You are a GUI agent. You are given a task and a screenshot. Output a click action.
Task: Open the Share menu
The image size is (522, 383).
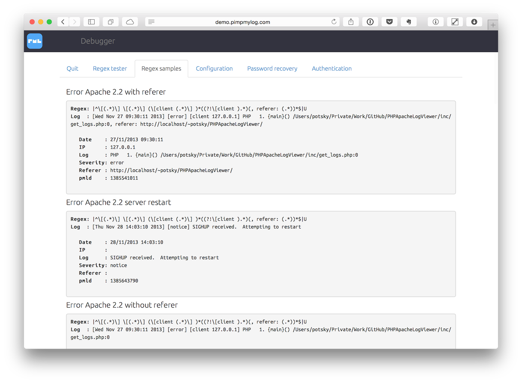tap(351, 22)
